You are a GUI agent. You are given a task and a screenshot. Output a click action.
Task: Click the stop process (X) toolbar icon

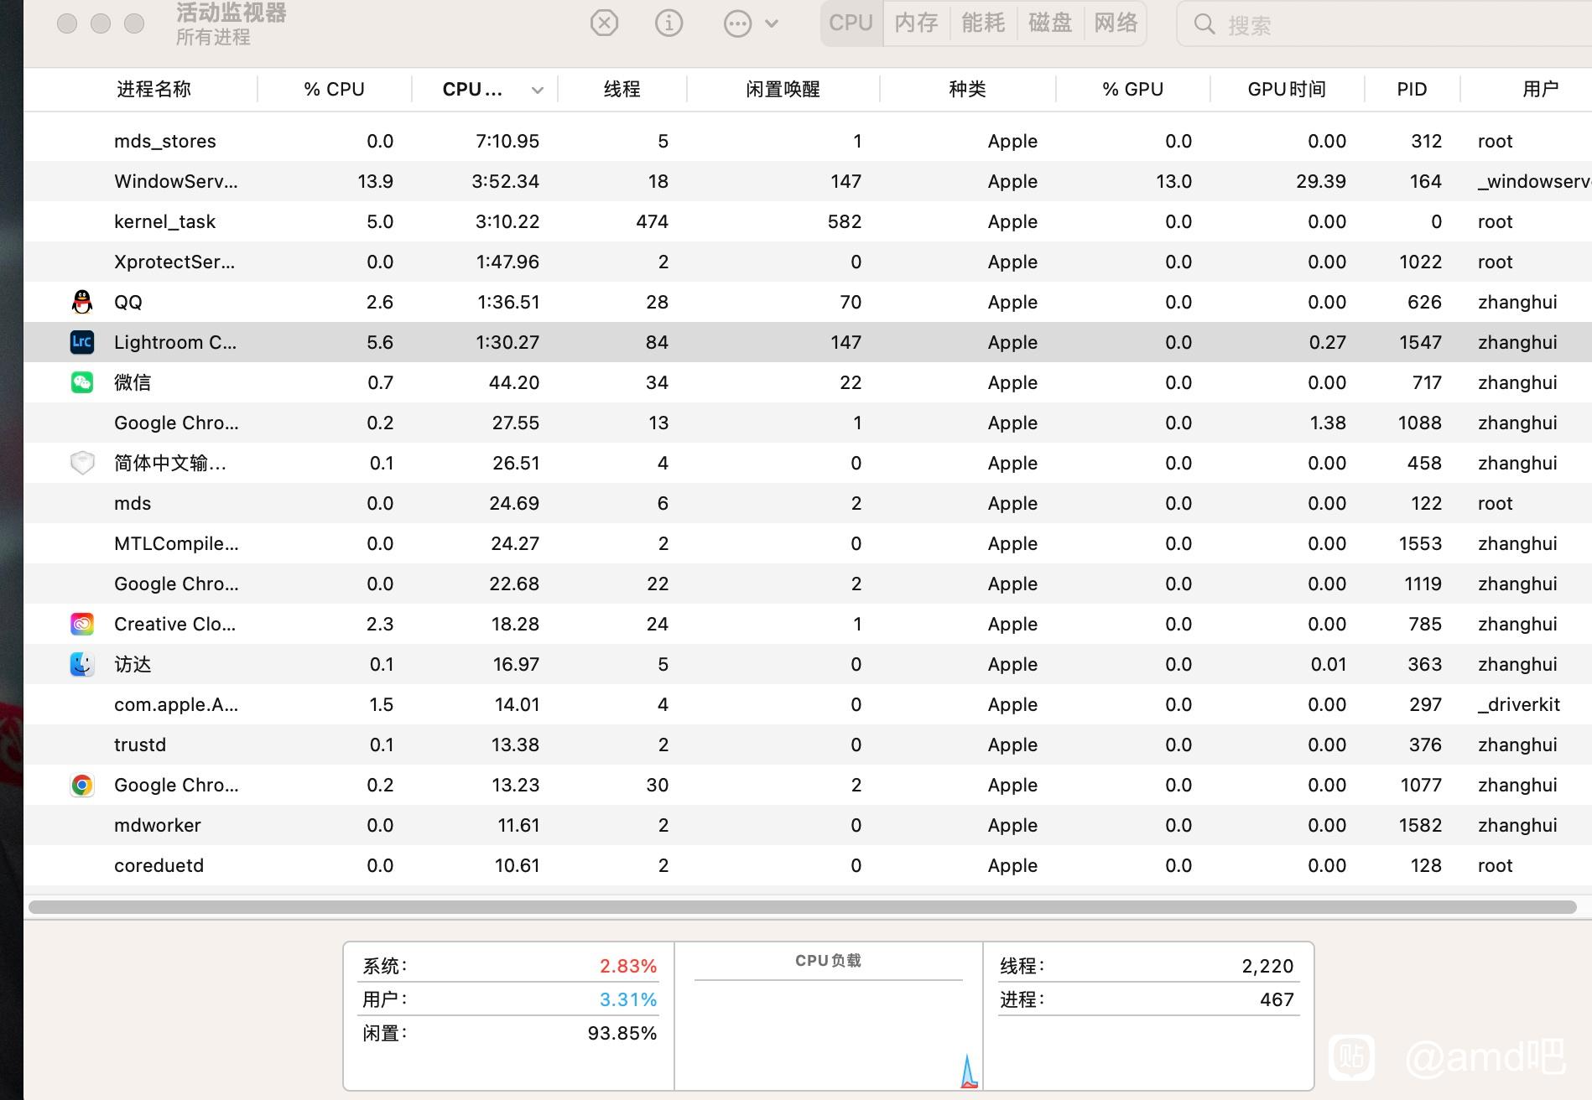click(604, 23)
